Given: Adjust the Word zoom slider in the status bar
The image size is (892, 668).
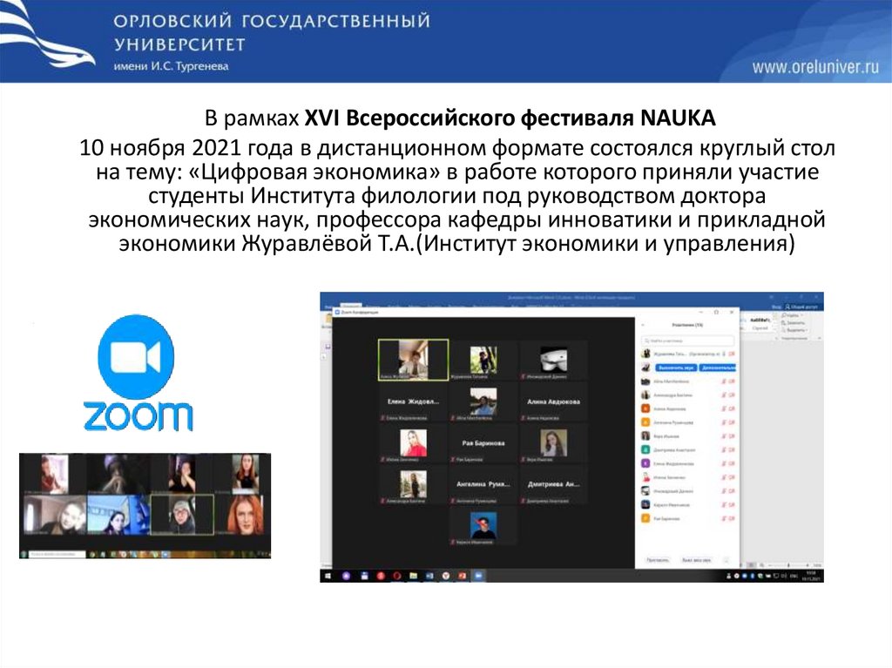Looking at the screenshot, I should [787, 565].
